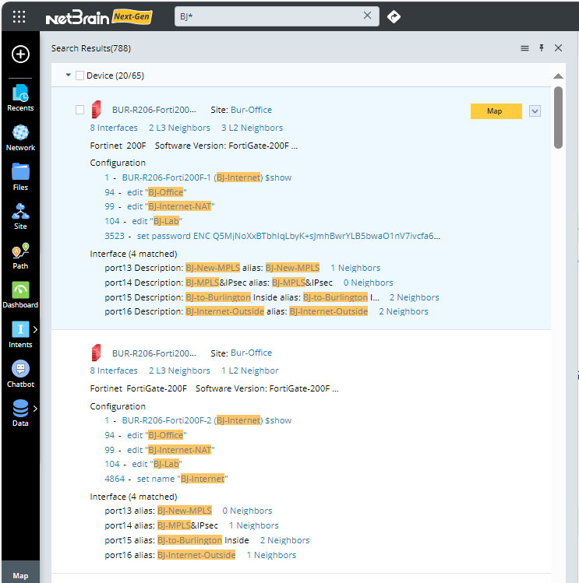Collapse the Device results group
The image size is (579, 583).
click(68, 75)
